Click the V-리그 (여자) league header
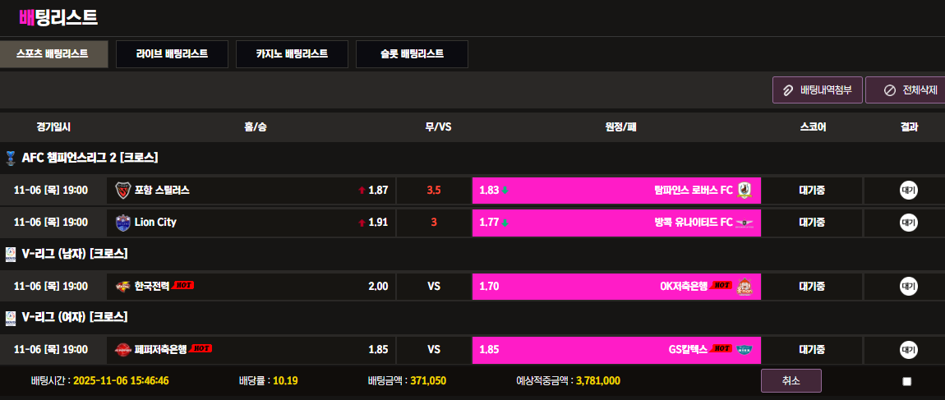The image size is (945, 400). (74, 316)
